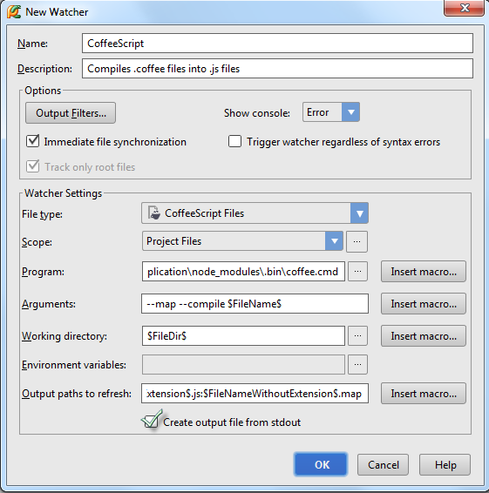Click into the Arguments text field
The image size is (489, 493).
[x=255, y=304]
